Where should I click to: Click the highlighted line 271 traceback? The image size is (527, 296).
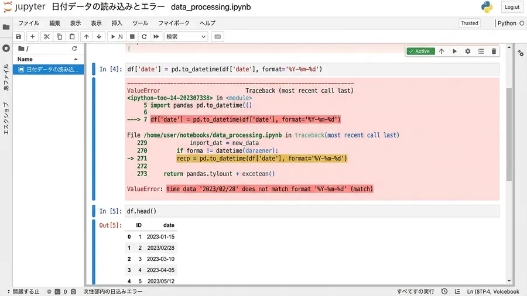[x=262, y=159]
